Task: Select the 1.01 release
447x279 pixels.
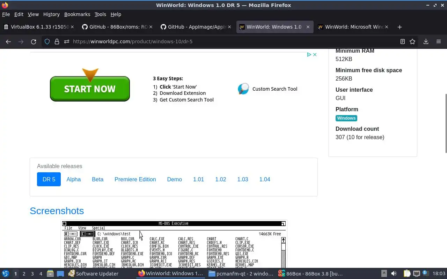Action: (x=199, y=179)
